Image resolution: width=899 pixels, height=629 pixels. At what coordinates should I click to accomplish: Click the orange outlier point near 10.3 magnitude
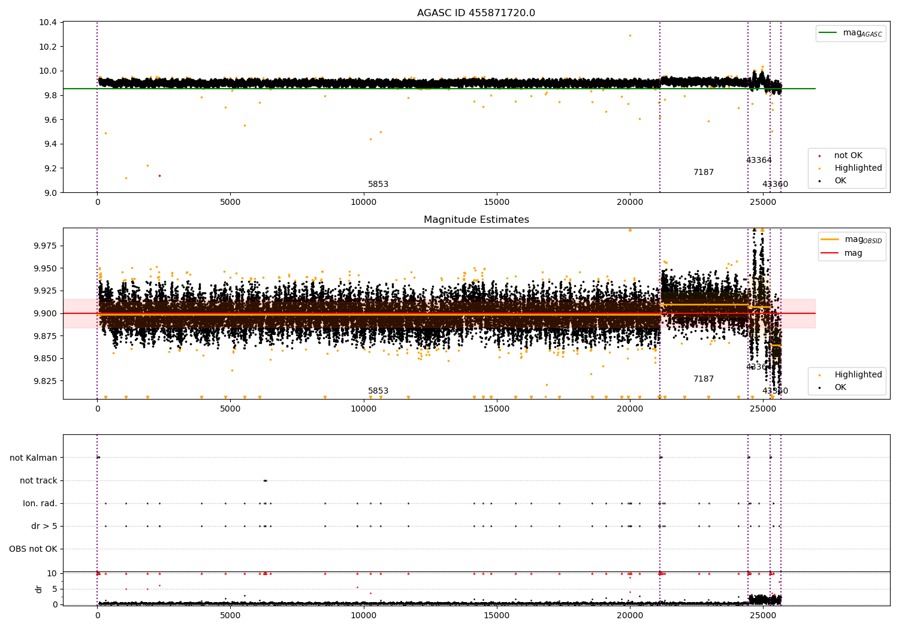[x=630, y=35]
